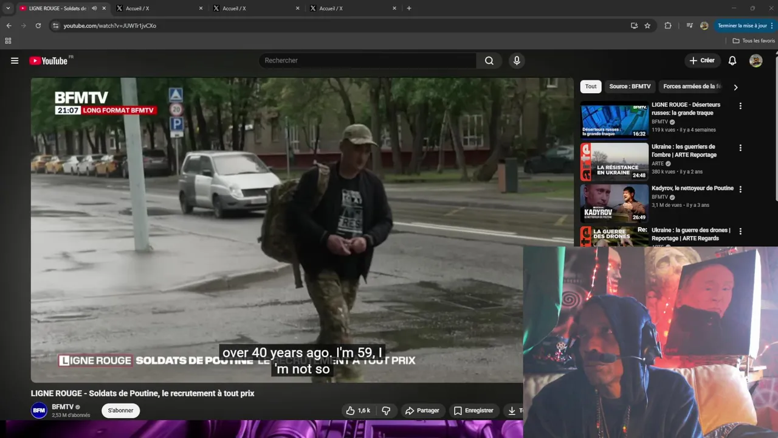Open the KADYROV video thumbnail
Viewport: 778px width, 438px height.
tap(614, 204)
